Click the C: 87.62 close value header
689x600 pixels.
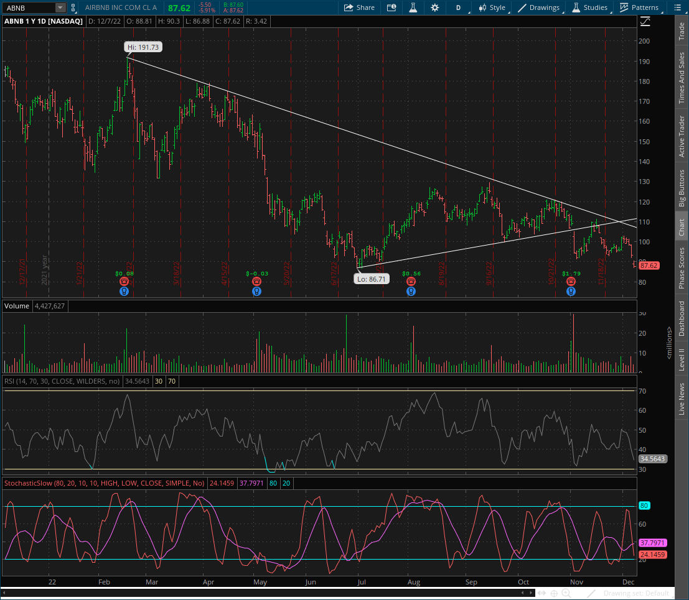pyautogui.click(x=228, y=21)
